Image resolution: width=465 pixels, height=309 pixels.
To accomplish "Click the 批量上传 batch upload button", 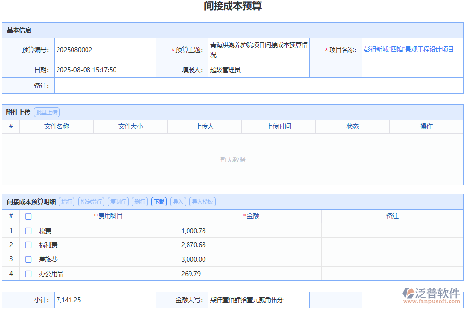I will 46,112.
